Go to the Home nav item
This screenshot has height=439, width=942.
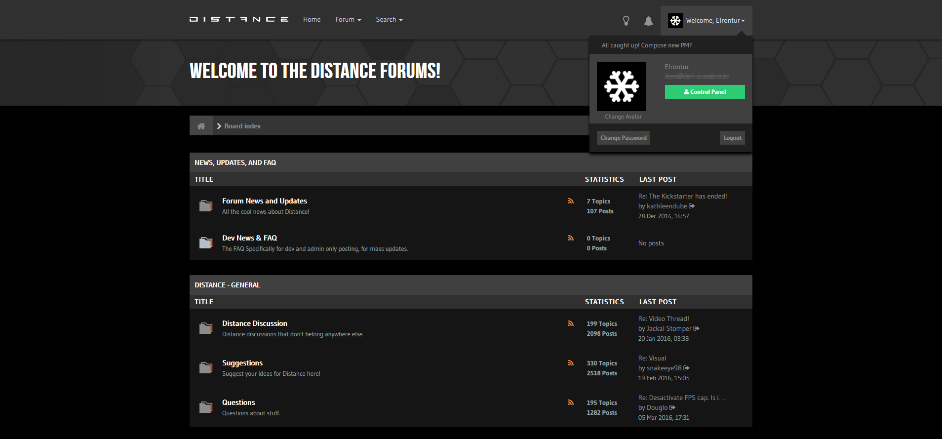coord(312,20)
